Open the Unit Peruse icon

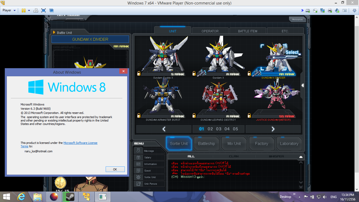point(139,184)
